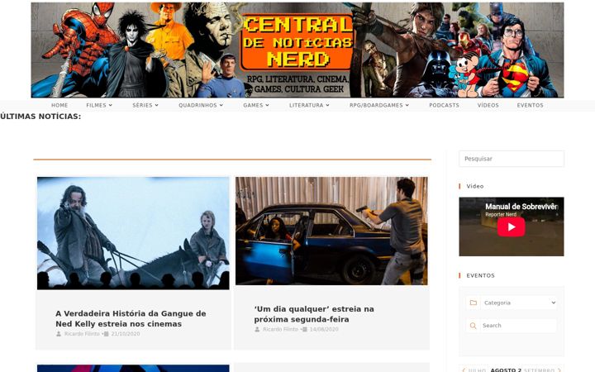Screen dimensions: 595x372
Task: Click the calendar icon beside 21/10/2020
Action: (107, 334)
